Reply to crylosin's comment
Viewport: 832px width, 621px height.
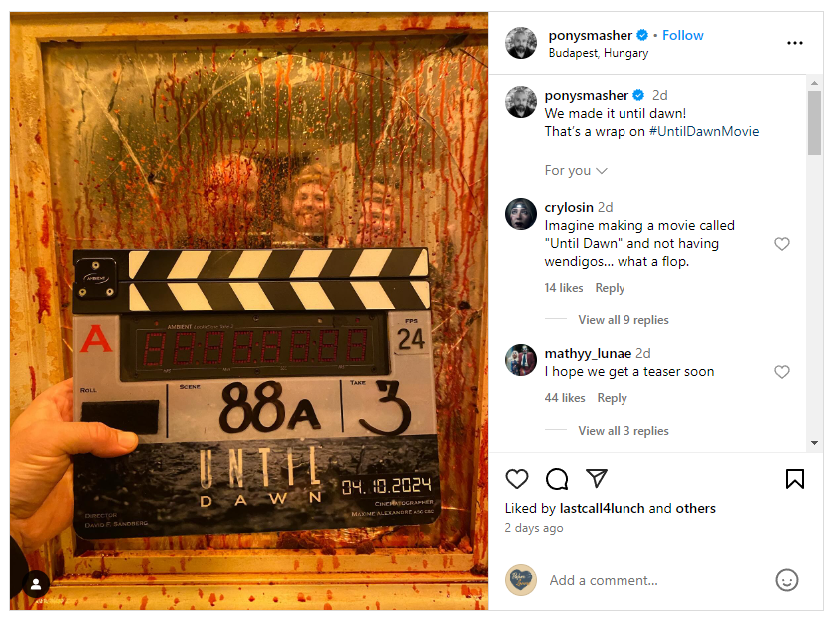pos(610,288)
